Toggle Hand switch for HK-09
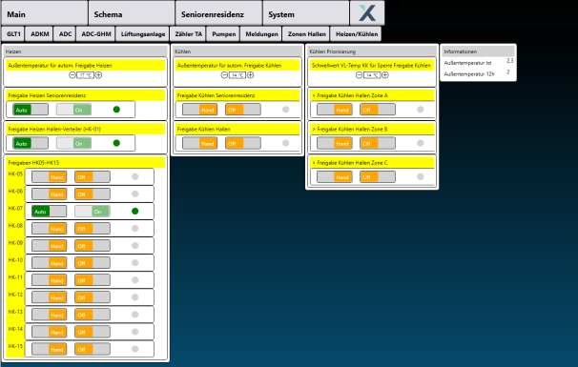The image size is (578, 367). [x=49, y=246]
